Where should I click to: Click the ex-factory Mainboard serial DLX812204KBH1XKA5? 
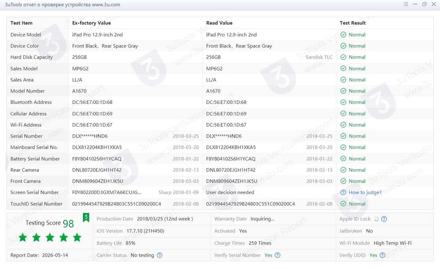(97, 147)
